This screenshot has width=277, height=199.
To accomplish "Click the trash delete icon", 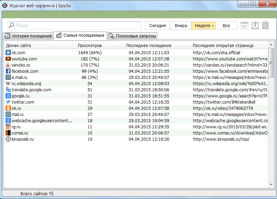I will point(265,25).
